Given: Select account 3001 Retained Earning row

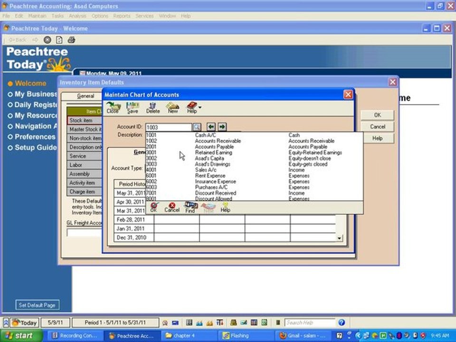Looking at the screenshot, I should pyautogui.click(x=254, y=152).
